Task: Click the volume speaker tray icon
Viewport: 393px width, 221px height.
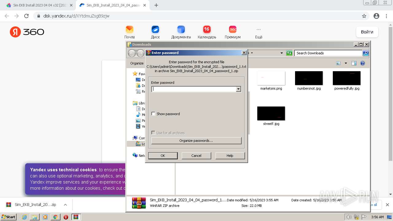Action: click(349, 217)
